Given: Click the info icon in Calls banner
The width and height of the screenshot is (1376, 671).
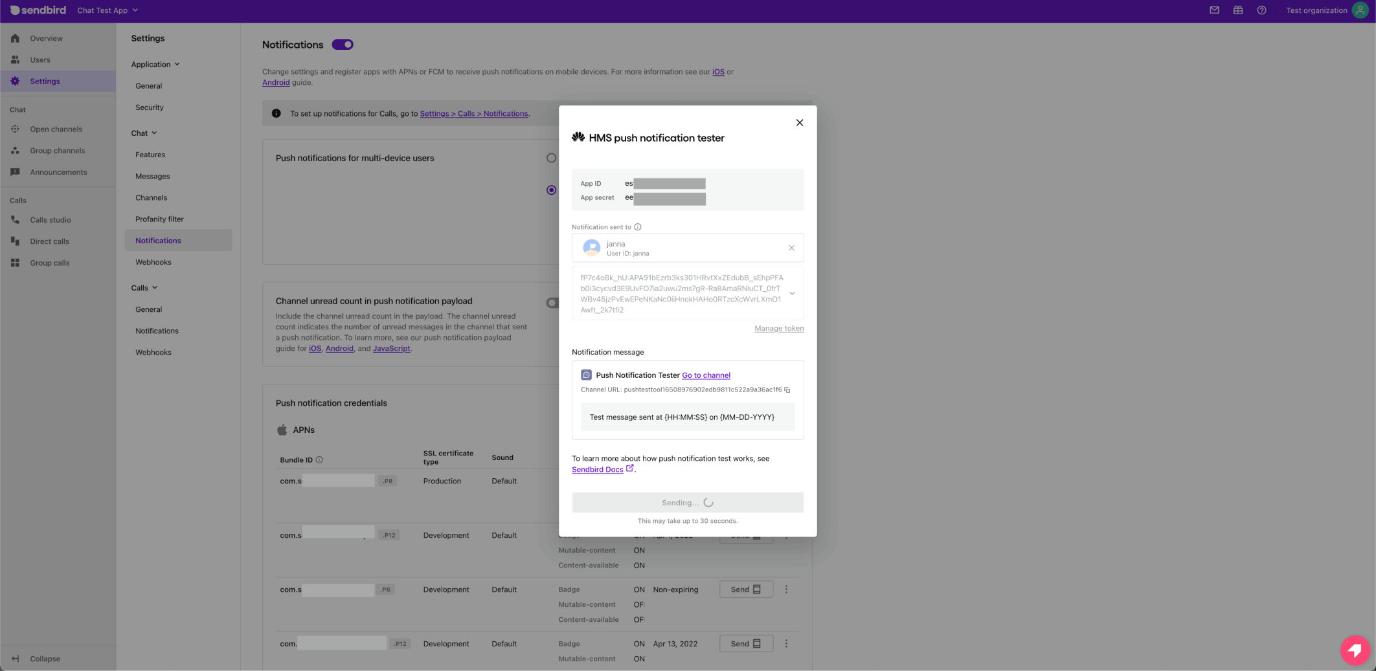Looking at the screenshot, I should 276,113.
